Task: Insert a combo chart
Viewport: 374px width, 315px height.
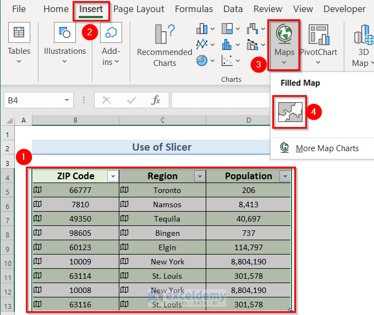Action: [252, 45]
